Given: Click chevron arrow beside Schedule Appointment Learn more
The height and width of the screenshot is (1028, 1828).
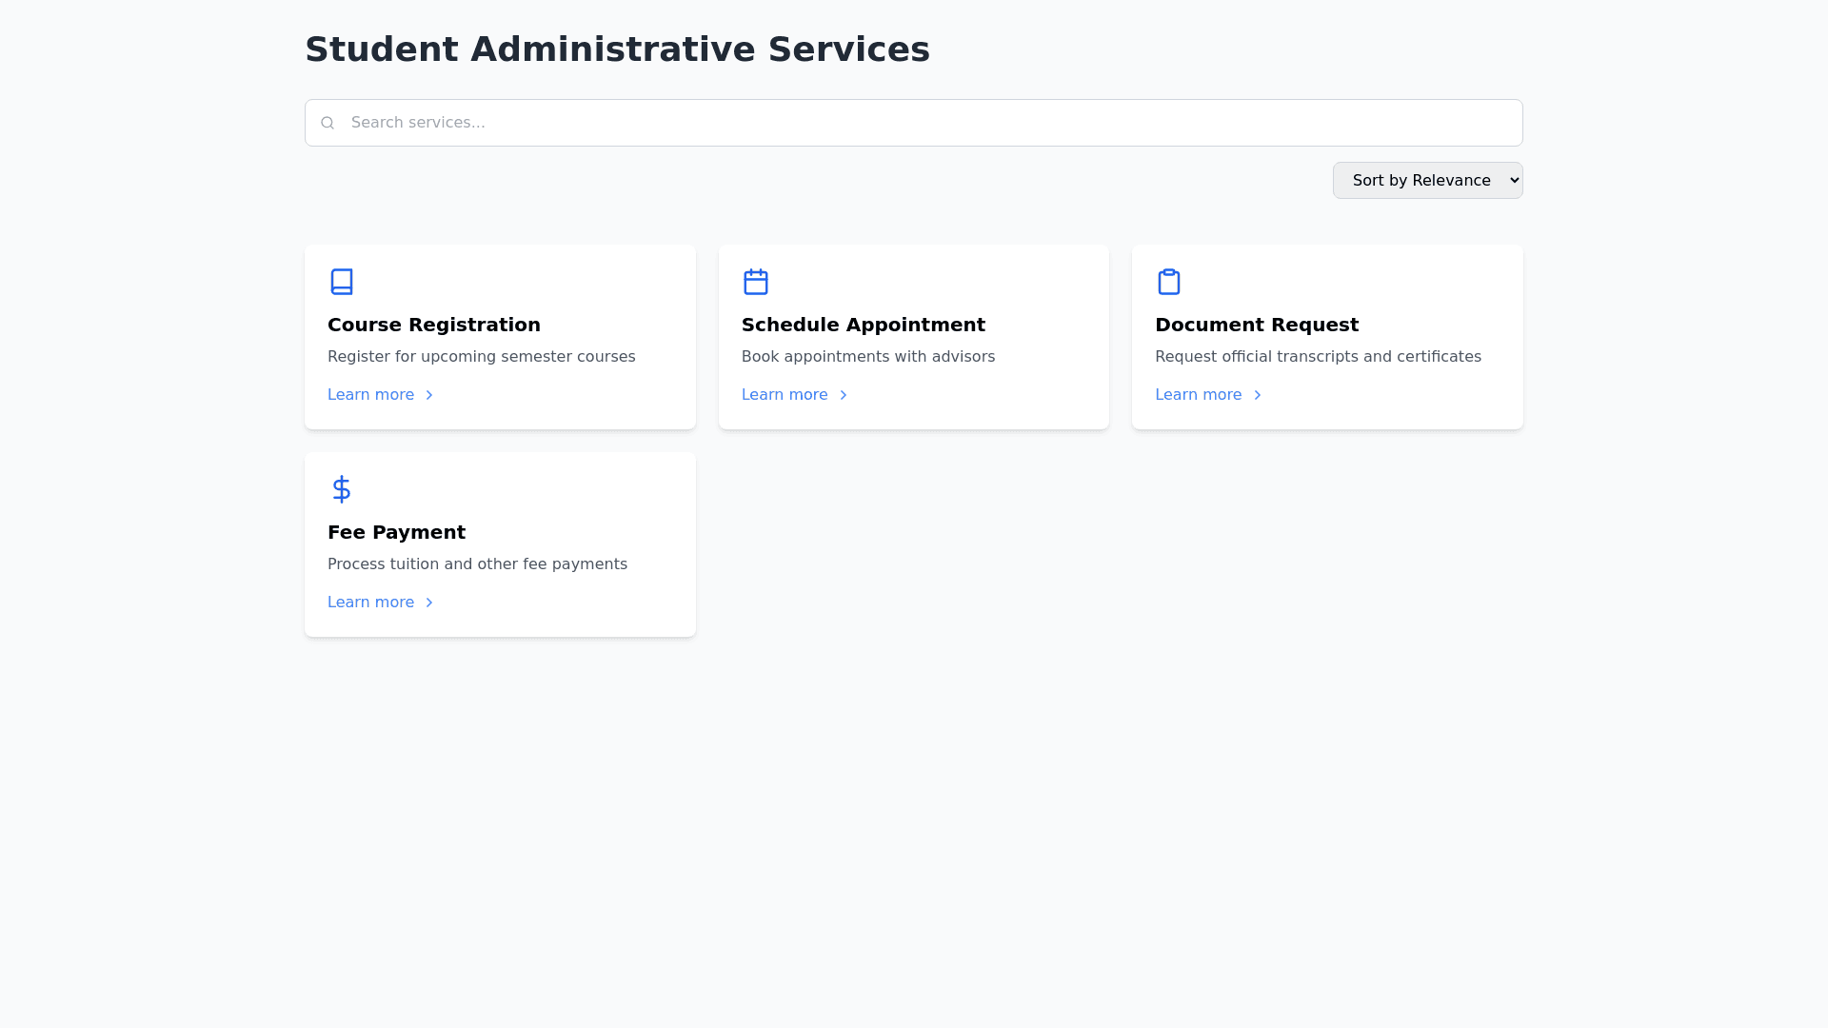Looking at the screenshot, I should pos(843,395).
